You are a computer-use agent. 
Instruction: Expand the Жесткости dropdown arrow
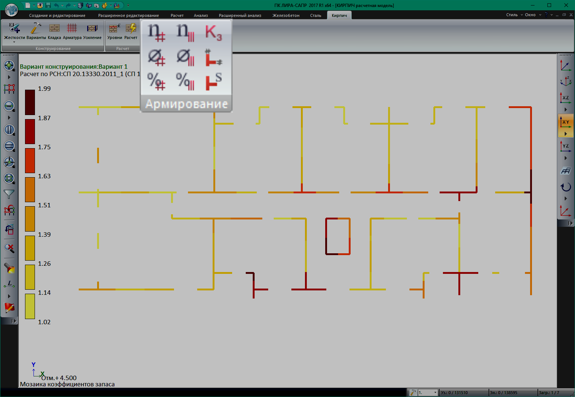[x=14, y=42]
